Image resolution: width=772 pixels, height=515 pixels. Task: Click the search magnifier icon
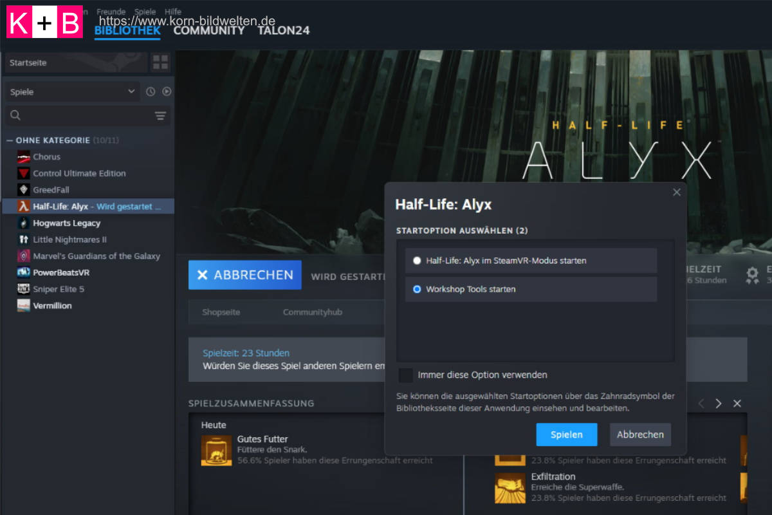pos(15,115)
